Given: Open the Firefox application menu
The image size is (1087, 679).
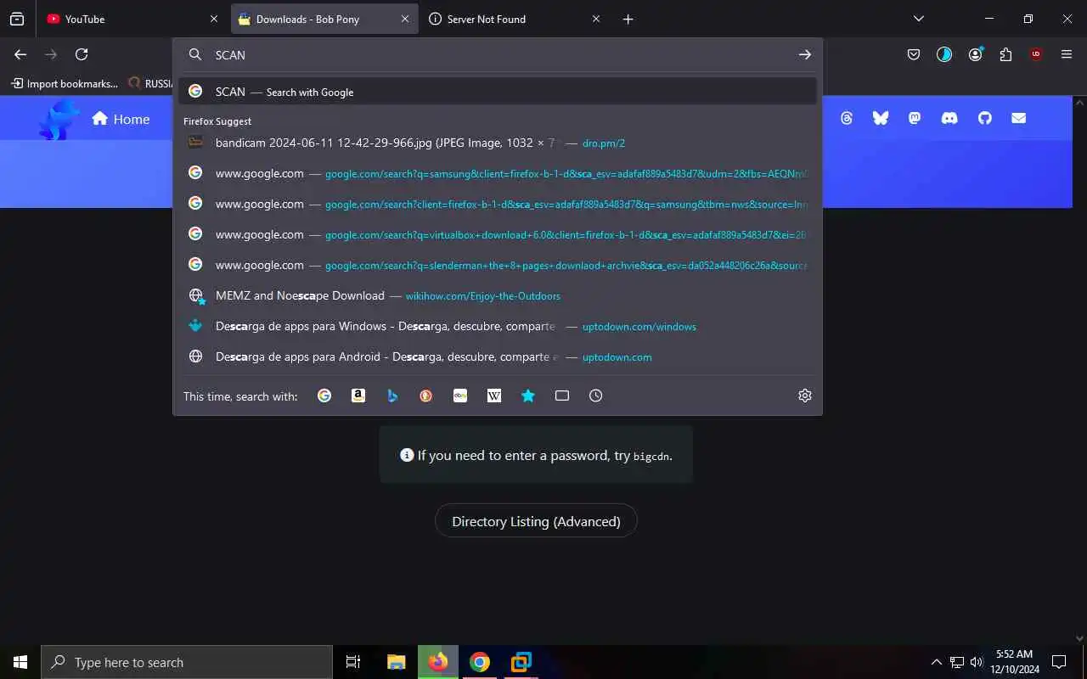Looking at the screenshot, I should pos(1067,54).
